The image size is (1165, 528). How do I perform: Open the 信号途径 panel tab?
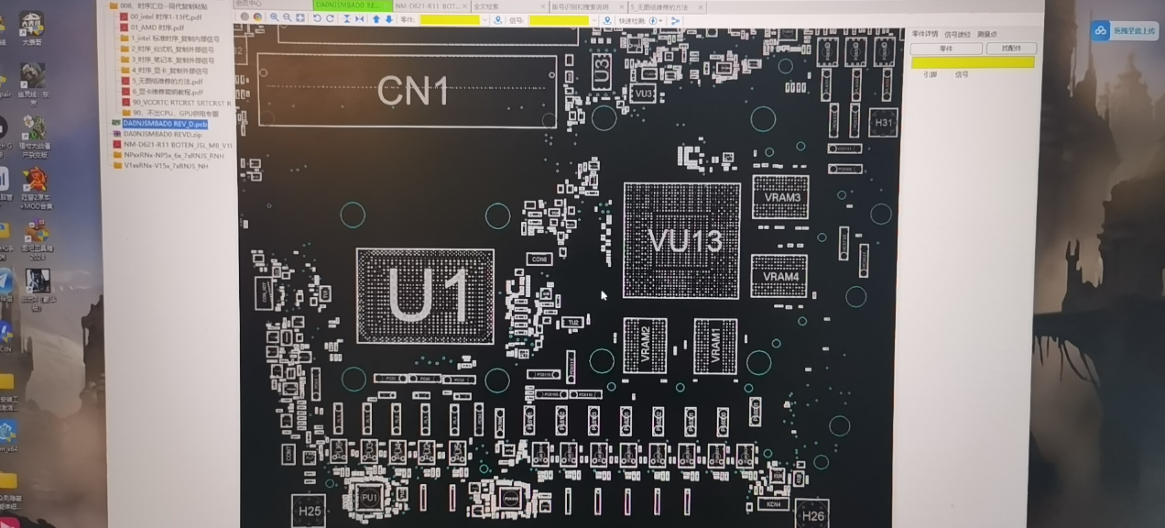coord(957,34)
